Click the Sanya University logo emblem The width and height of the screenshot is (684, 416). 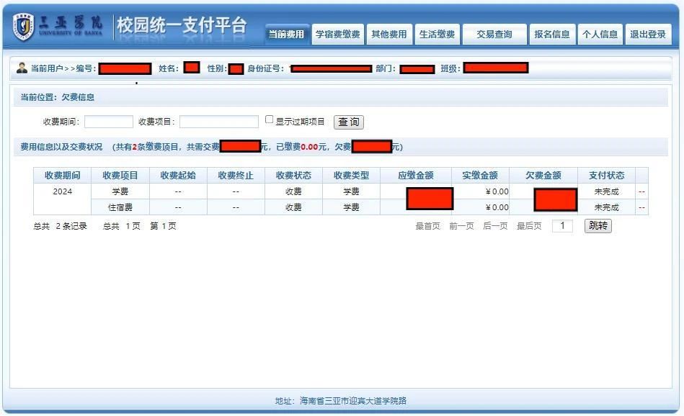(24, 23)
